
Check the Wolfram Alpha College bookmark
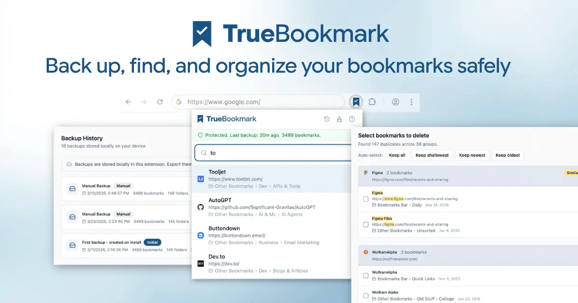366,295
